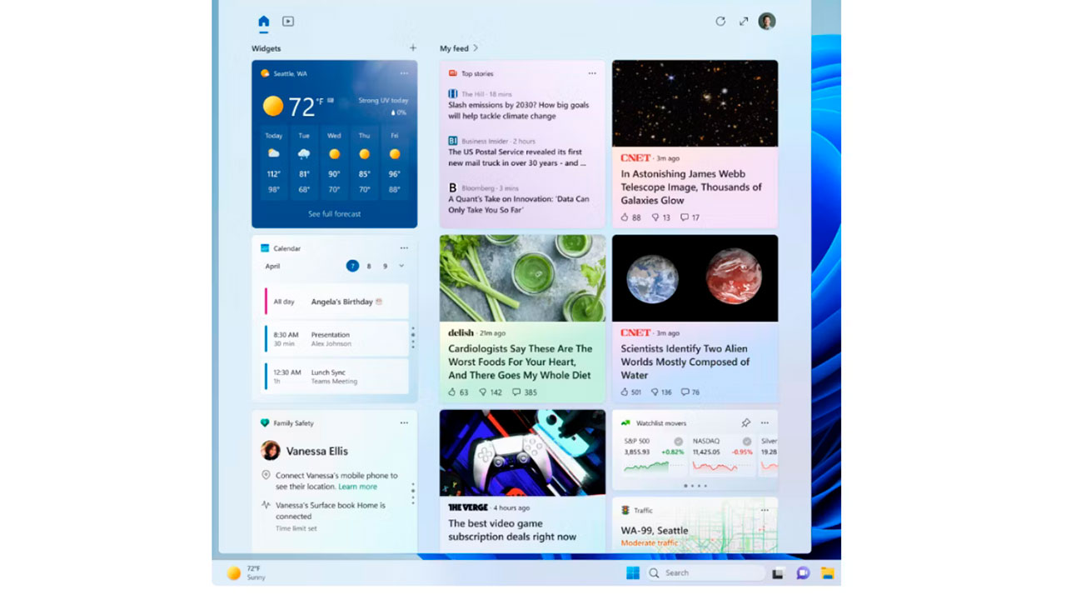
Task: Open NASDAQ stock card
Action: 722,455
